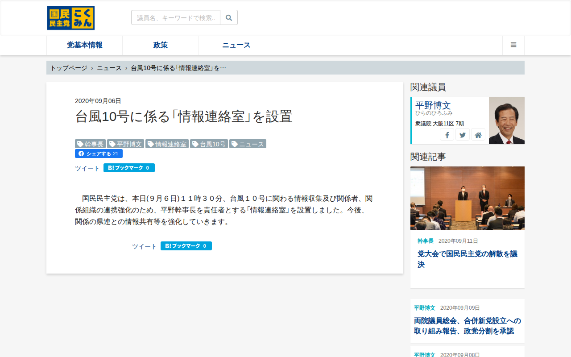Open article 党大会で国民民主党の解散を議決

pos(468,259)
